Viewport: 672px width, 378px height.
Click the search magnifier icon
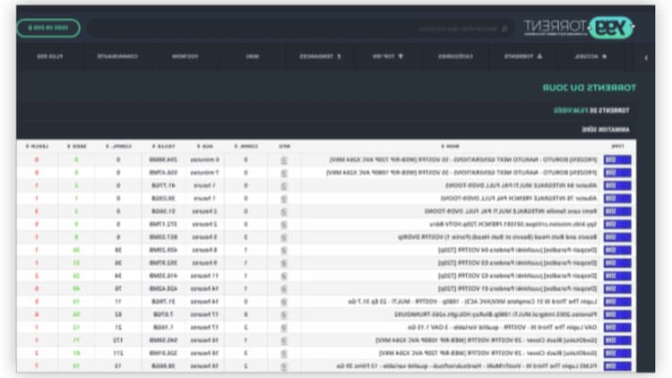pos(504,29)
